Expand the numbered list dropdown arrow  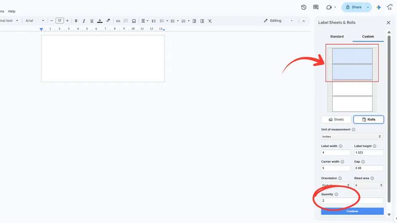coord(189,21)
